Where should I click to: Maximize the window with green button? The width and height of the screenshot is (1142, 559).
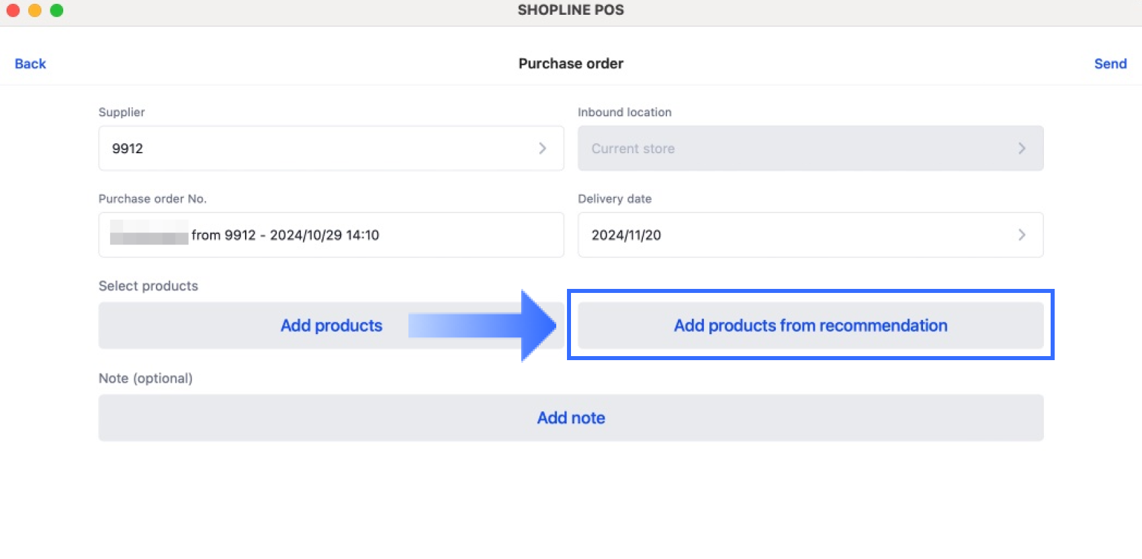pos(57,10)
